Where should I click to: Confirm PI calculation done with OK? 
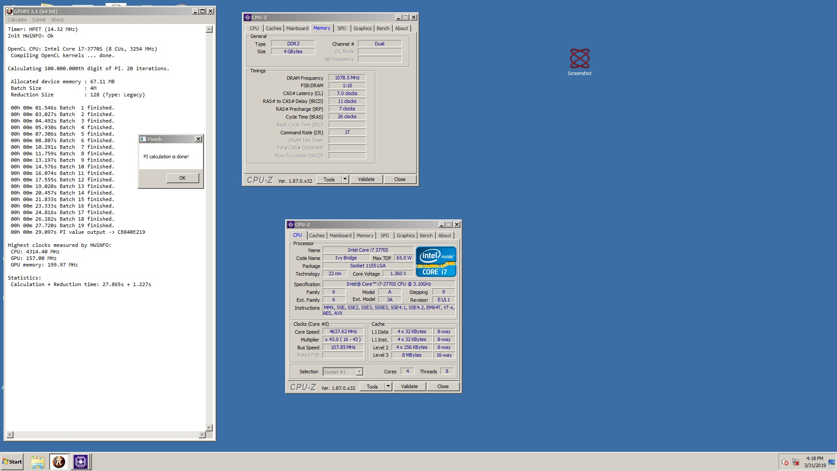coord(182,178)
